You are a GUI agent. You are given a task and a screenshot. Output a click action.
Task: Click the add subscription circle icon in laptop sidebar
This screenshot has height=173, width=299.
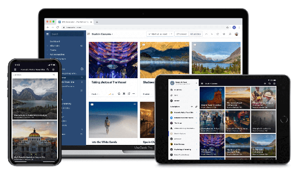82,69
